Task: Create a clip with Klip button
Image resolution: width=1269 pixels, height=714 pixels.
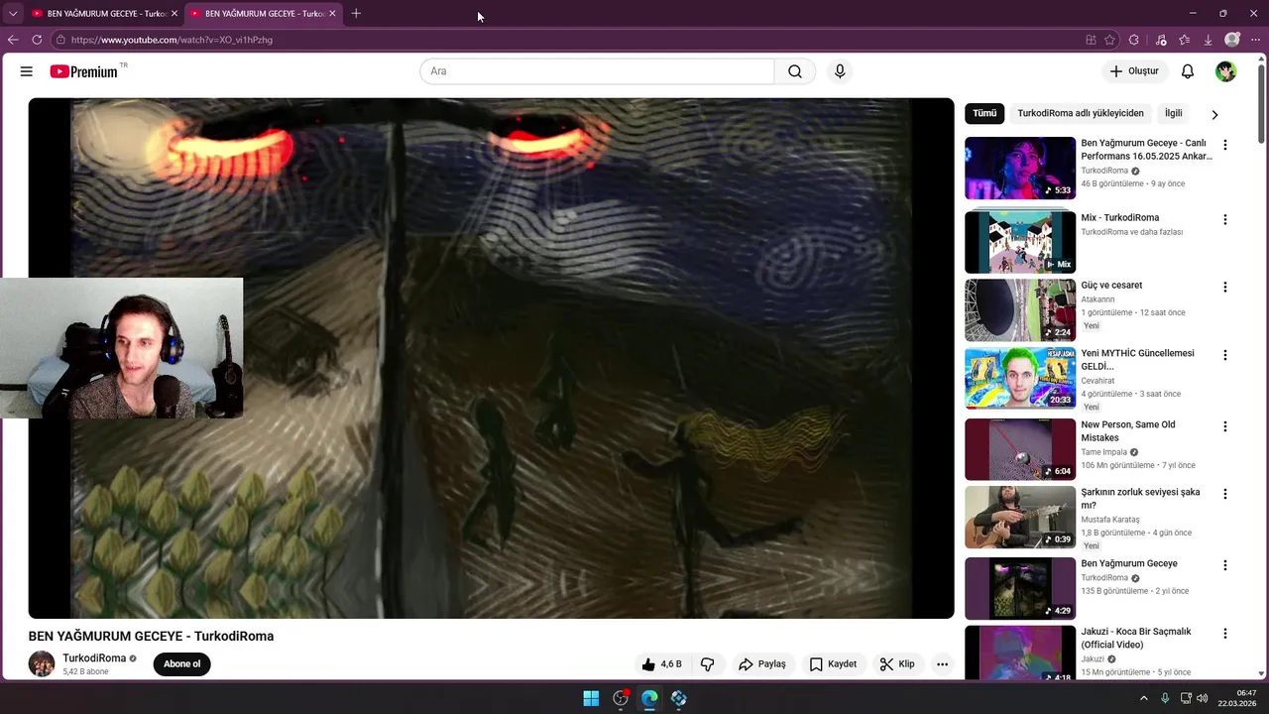Action: coord(897,664)
